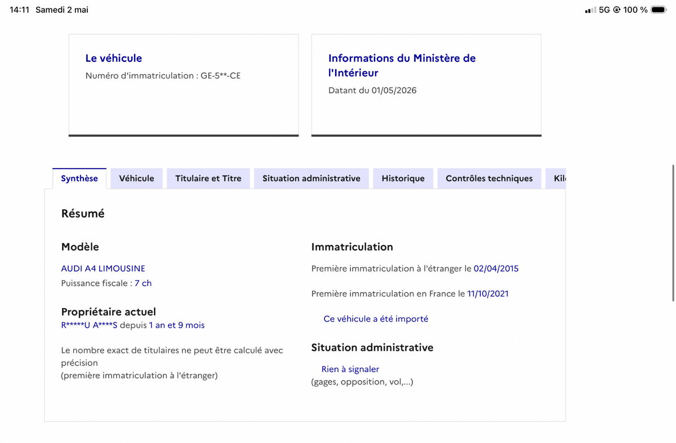This screenshot has height=443, width=676.
Task: Click the Puissance fiscale label
Action: click(x=96, y=283)
